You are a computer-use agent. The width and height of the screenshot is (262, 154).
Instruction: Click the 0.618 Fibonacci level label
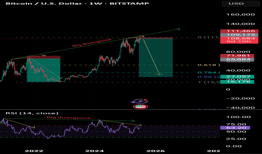click(x=209, y=65)
